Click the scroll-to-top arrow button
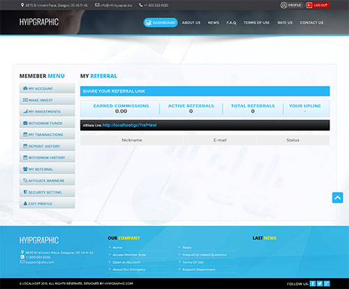 click(x=337, y=198)
